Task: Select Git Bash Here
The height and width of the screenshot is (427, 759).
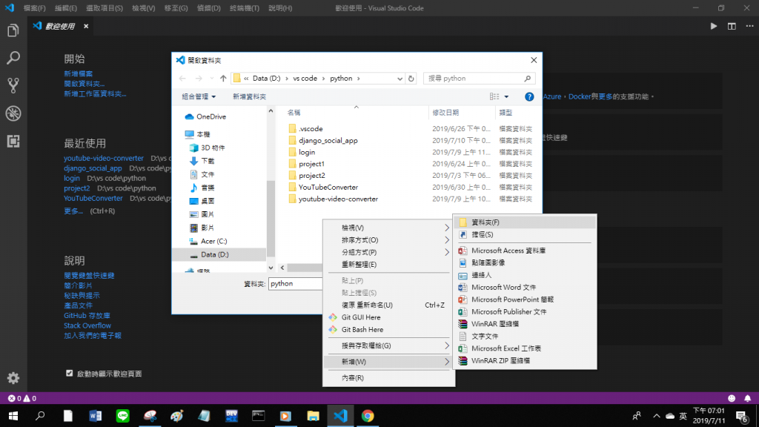Action: click(x=388, y=330)
